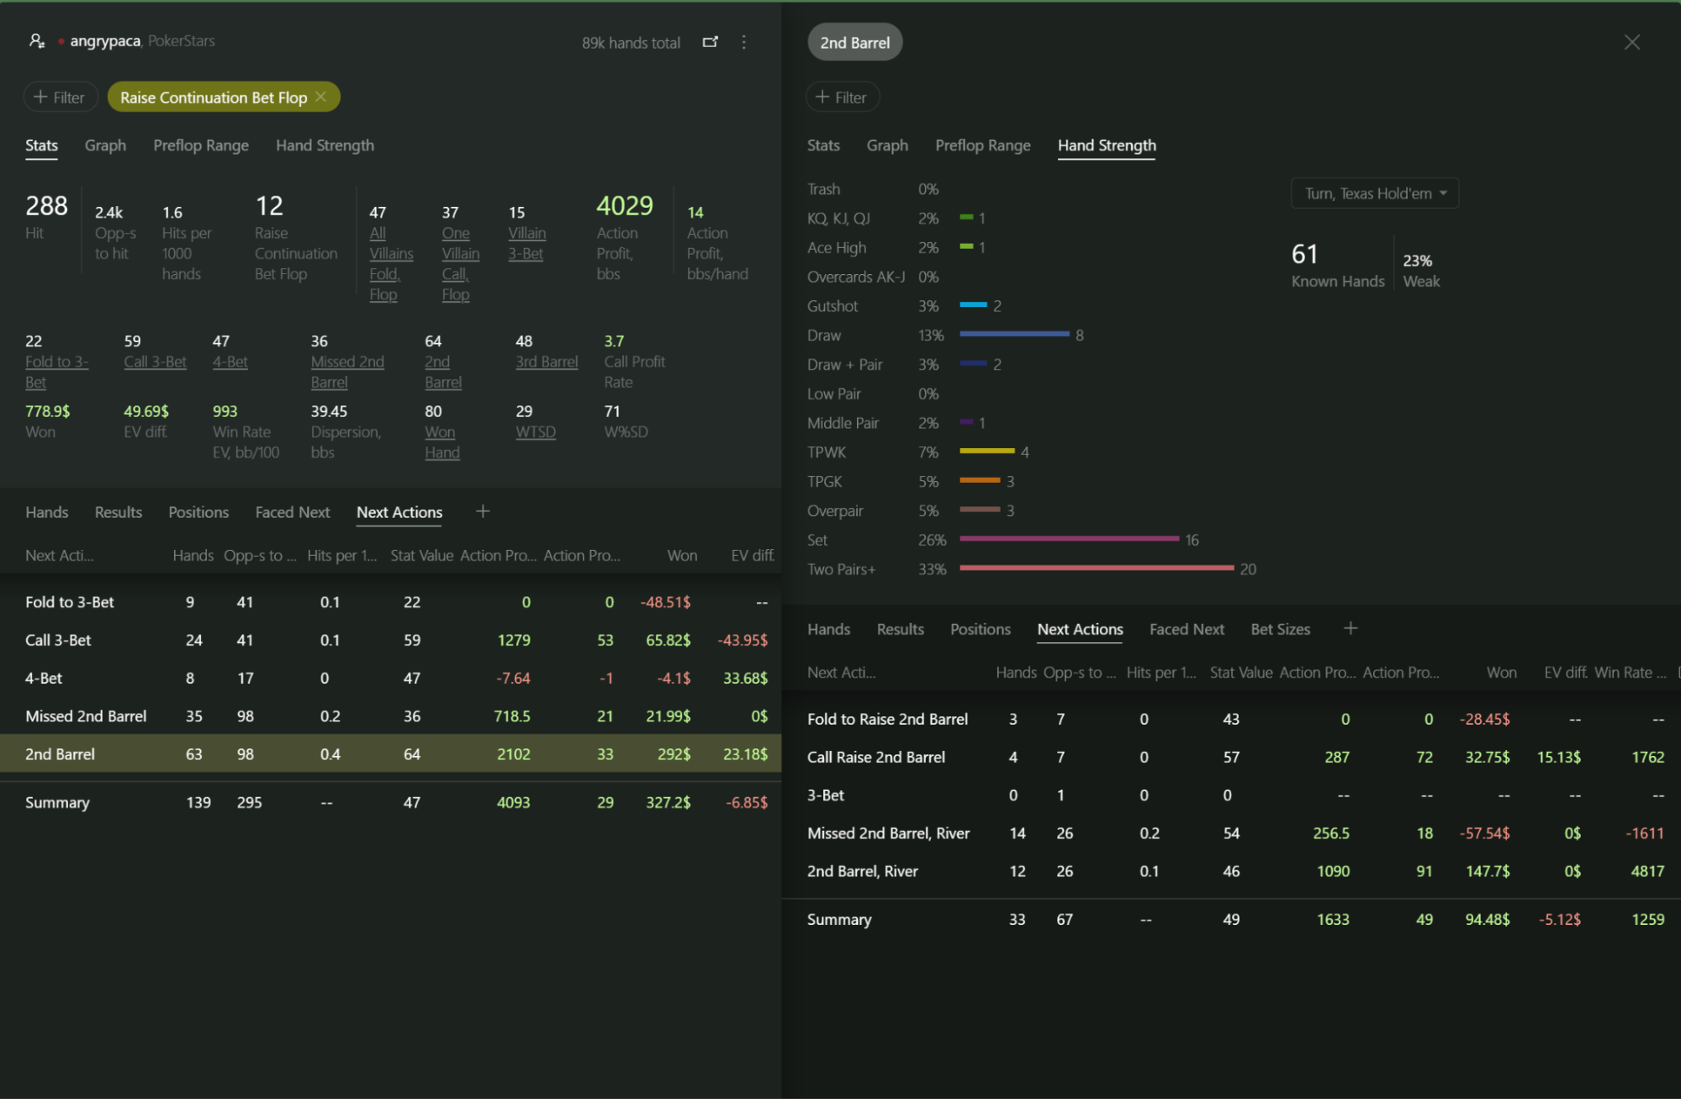Open the three-dot options menu
The height and width of the screenshot is (1099, 1681).
[743, 42]
